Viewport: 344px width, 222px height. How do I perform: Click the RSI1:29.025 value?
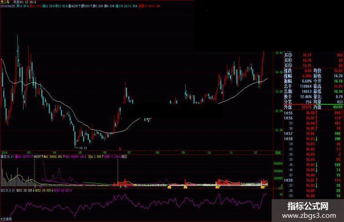pyautogui.click(x=25, y=190)
